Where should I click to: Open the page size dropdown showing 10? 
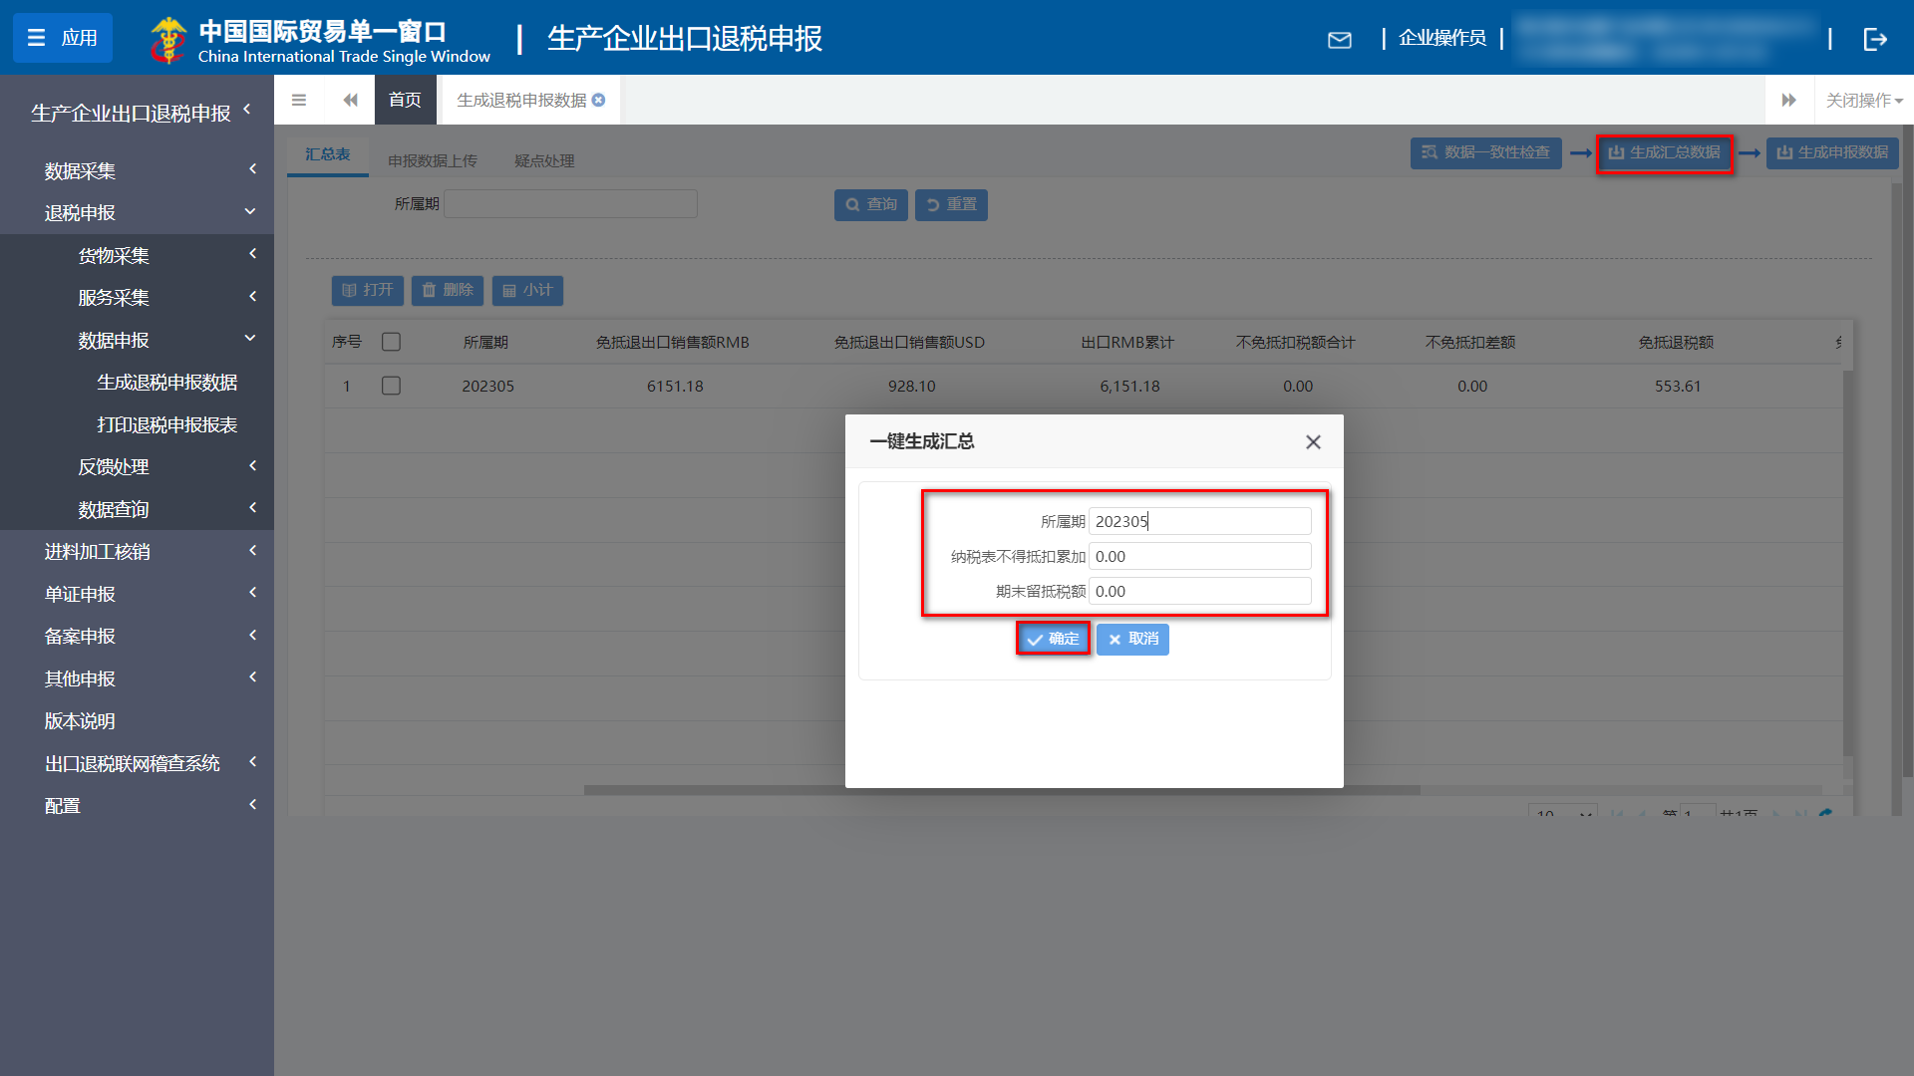[1561, 815]
